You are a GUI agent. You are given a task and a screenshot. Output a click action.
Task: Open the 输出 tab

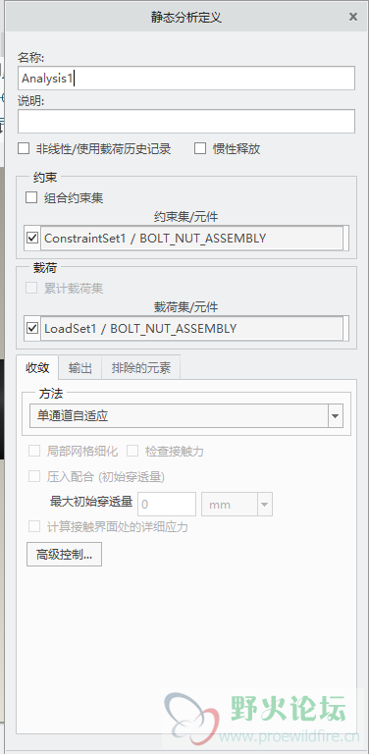[80, 368]
